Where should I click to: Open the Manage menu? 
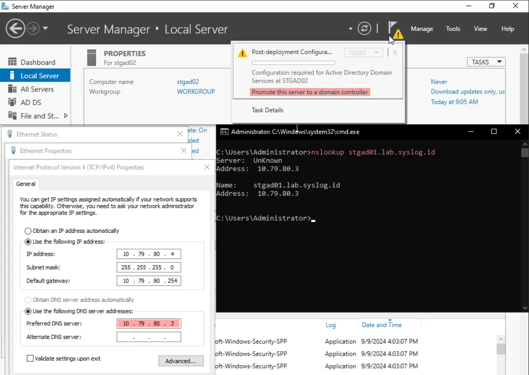pos(422,29)
